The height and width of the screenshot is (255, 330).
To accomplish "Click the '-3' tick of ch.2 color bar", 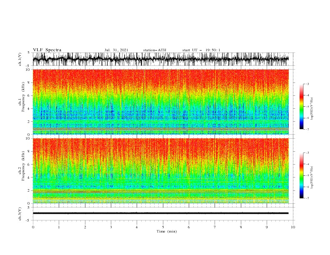I will (x=307, y=153).
